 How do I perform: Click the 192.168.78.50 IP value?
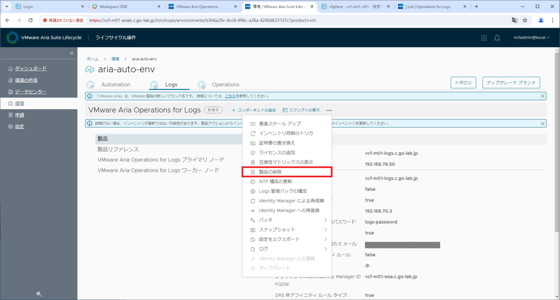click(380, 164)
